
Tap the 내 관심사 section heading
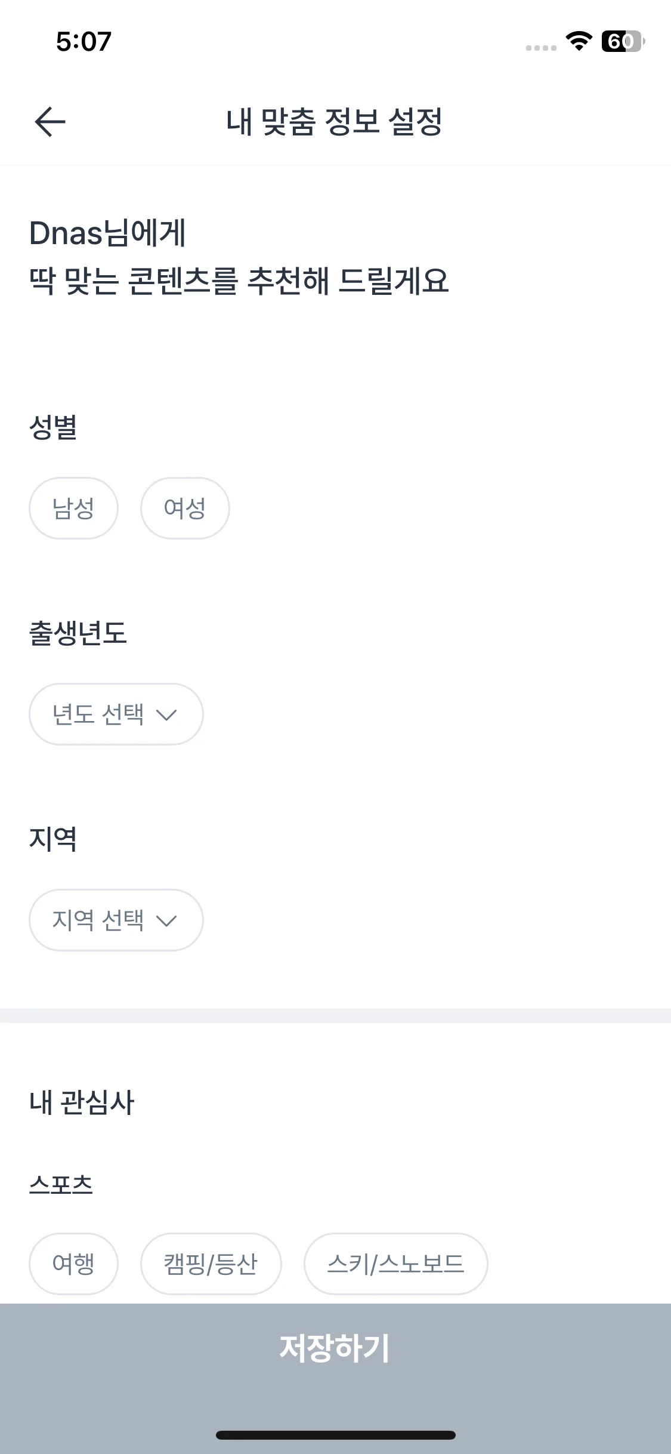pyautogui.click(x=82, y=1102)
